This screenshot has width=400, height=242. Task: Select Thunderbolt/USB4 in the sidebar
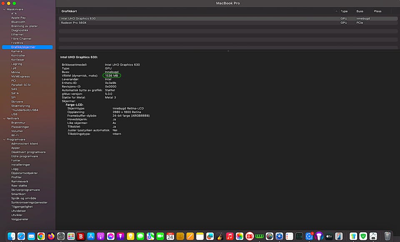point(25,110)
